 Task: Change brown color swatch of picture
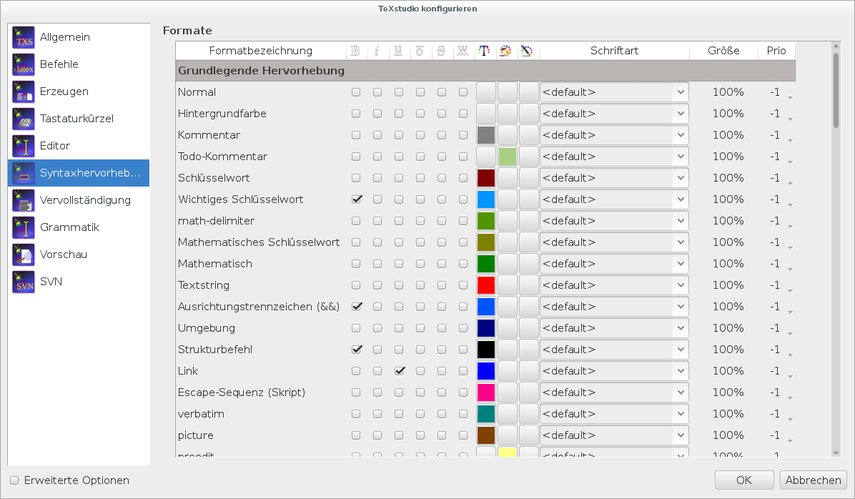tap(486, 435)
